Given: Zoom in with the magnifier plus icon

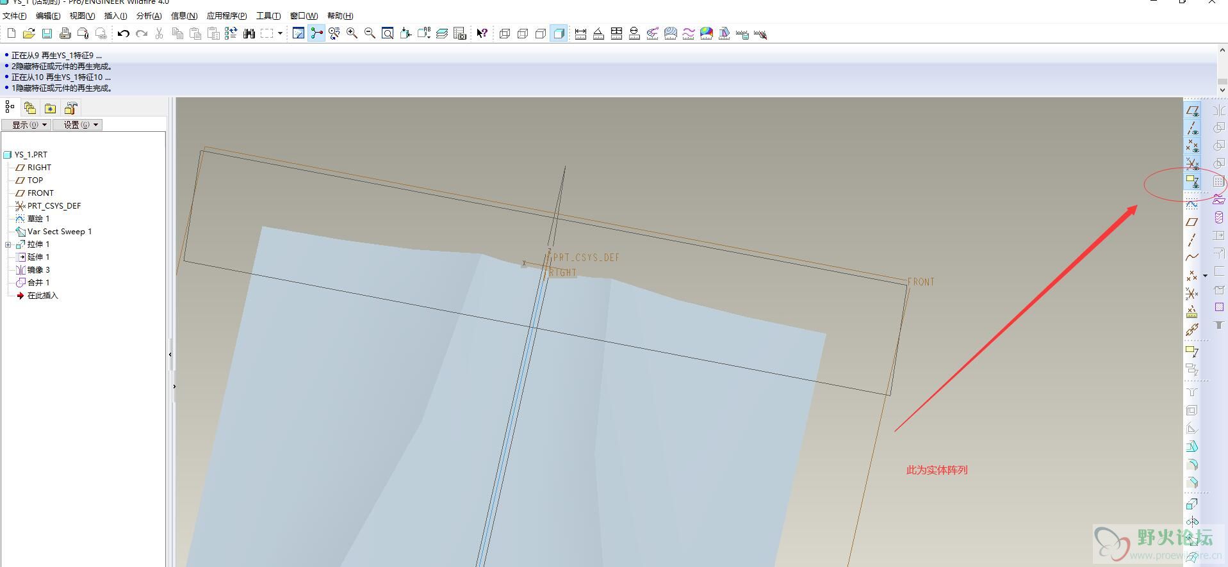Looking at the screenshot, I should [x=352, y=33].
